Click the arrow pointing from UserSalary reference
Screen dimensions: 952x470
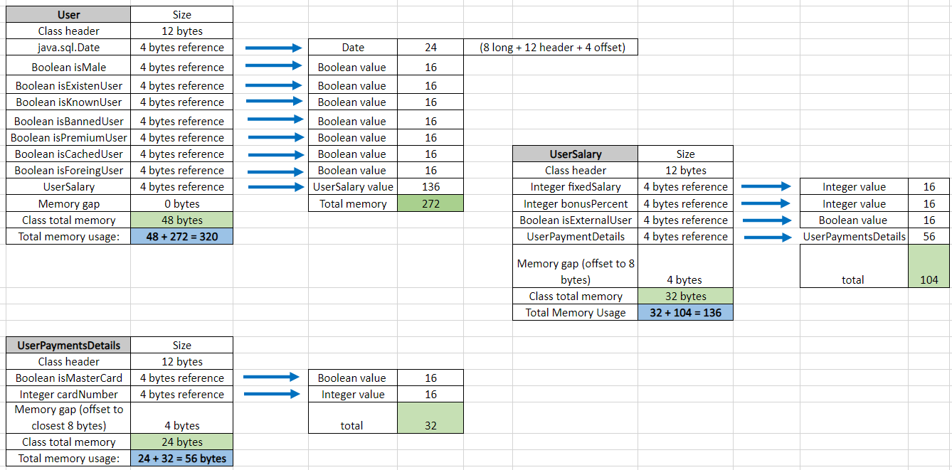(274, 186)
